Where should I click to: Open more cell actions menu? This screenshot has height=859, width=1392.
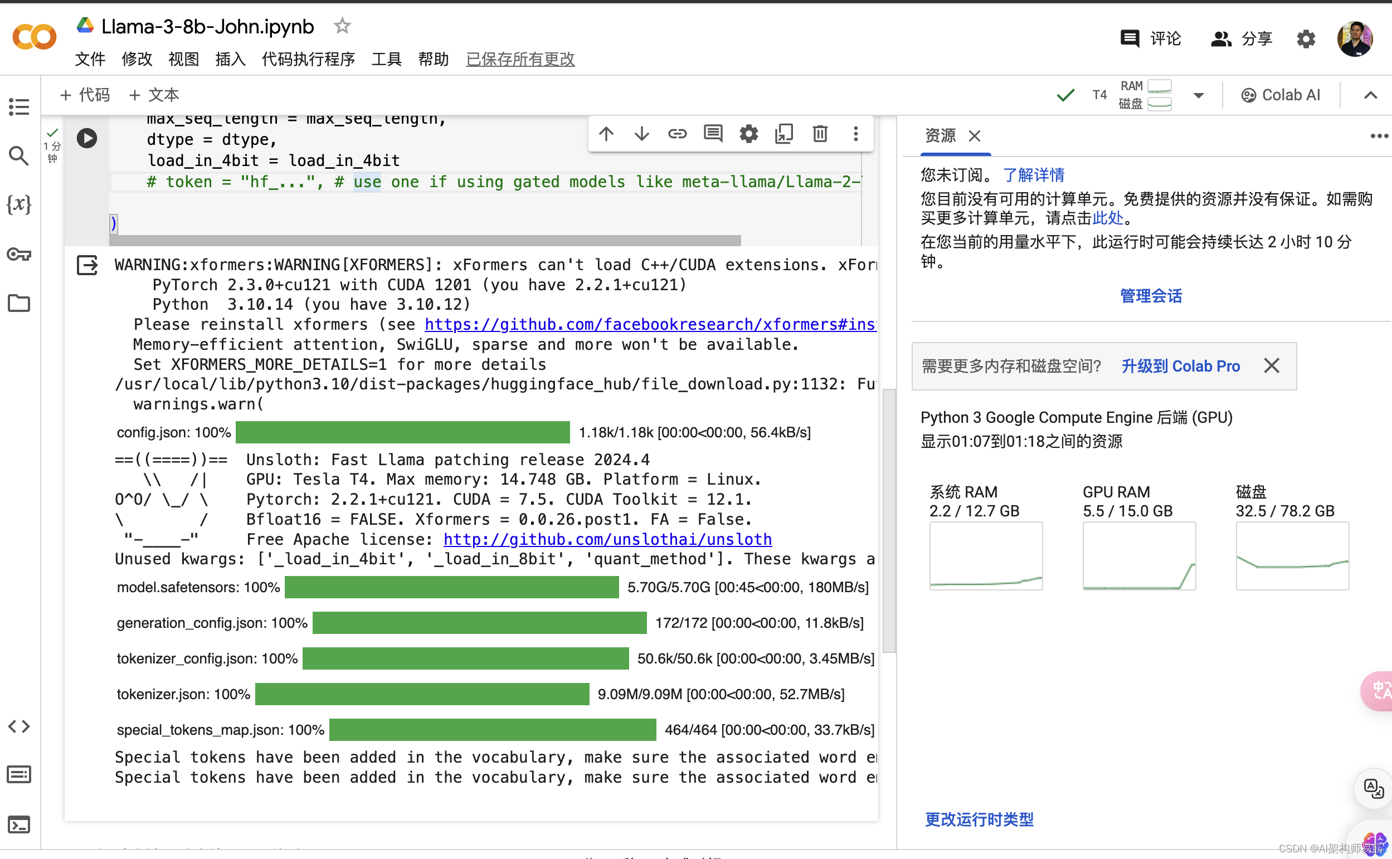[856, 134]
